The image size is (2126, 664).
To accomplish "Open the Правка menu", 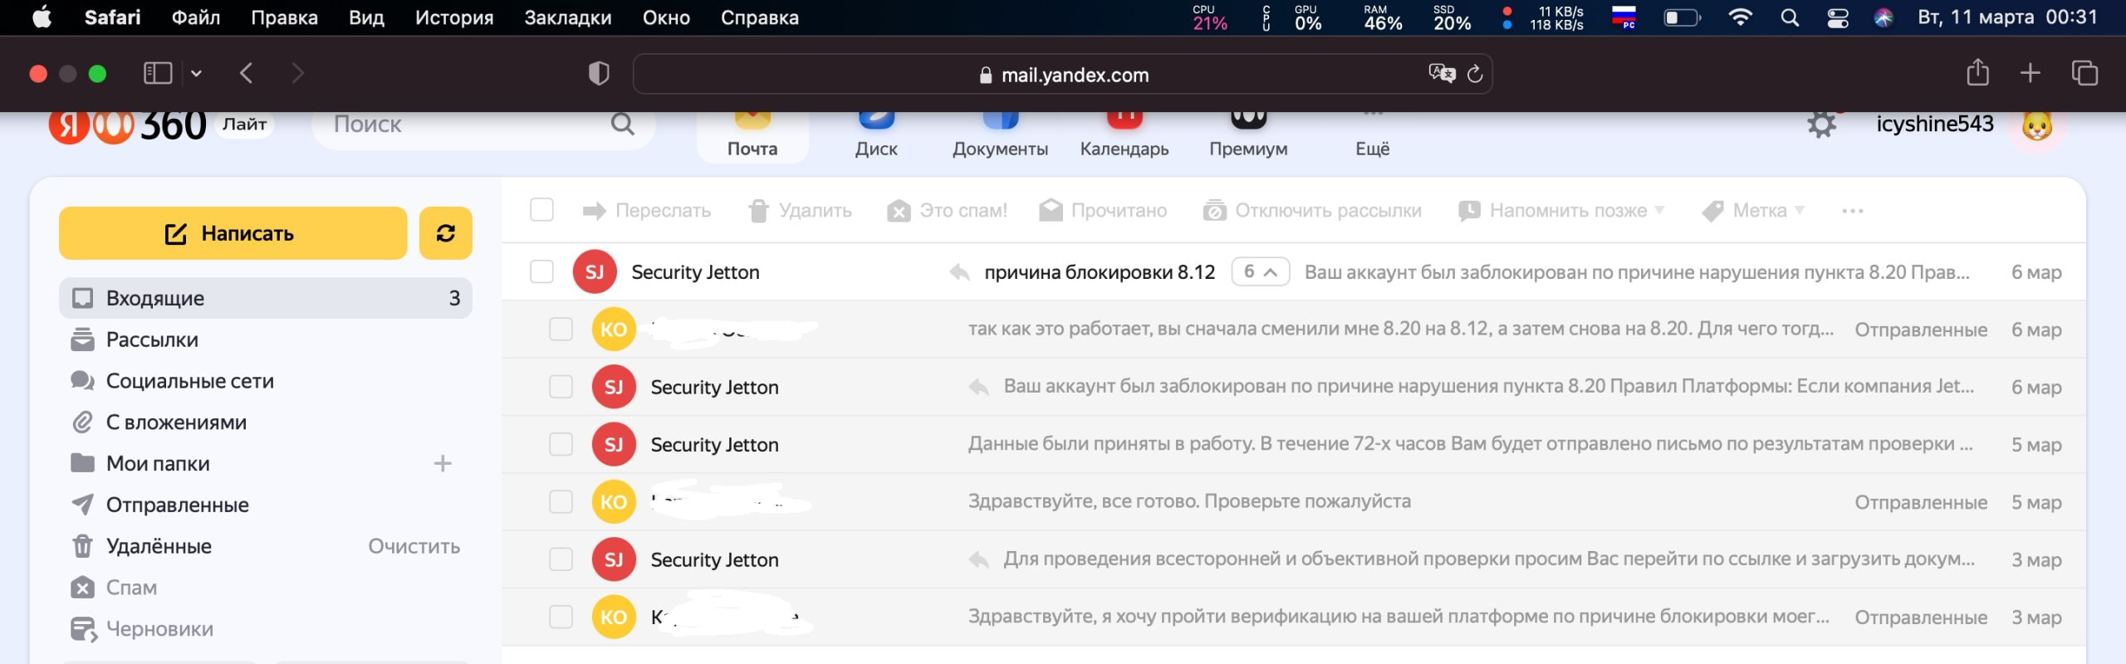I will point(284,17).
